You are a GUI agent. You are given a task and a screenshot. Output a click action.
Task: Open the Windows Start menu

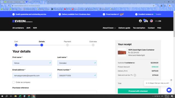coord(2,96)
